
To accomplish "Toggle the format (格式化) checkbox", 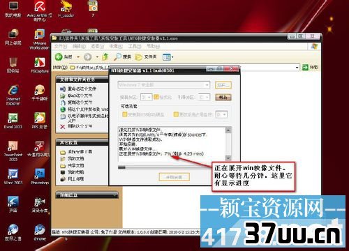I will click(x=156, y=97).
